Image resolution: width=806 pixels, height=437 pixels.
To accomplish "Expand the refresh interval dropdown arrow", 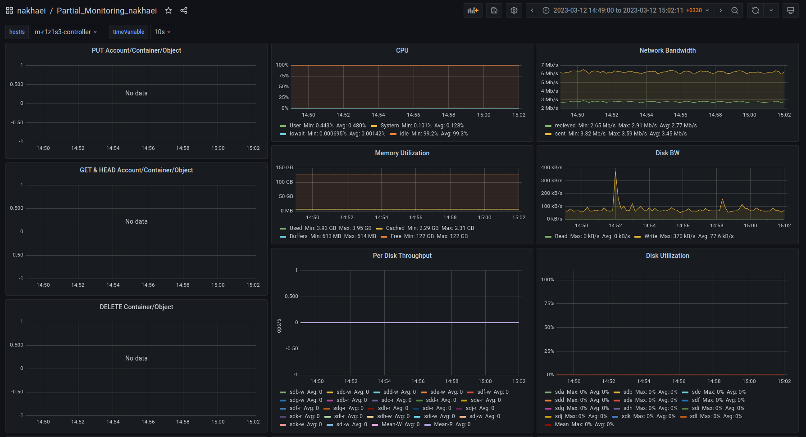I will [771, 10].
